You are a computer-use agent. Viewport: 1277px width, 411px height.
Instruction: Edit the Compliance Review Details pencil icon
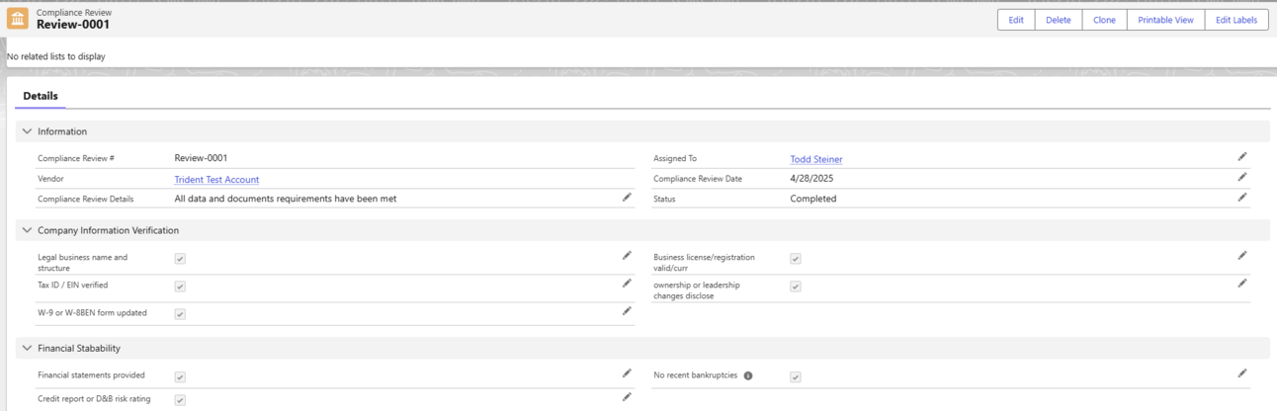tap(627, 198)
